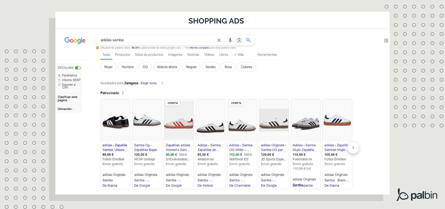Click the De Google link under WOW concept
The height and width of the screenshot is (209, 445).
coord(142,185)
